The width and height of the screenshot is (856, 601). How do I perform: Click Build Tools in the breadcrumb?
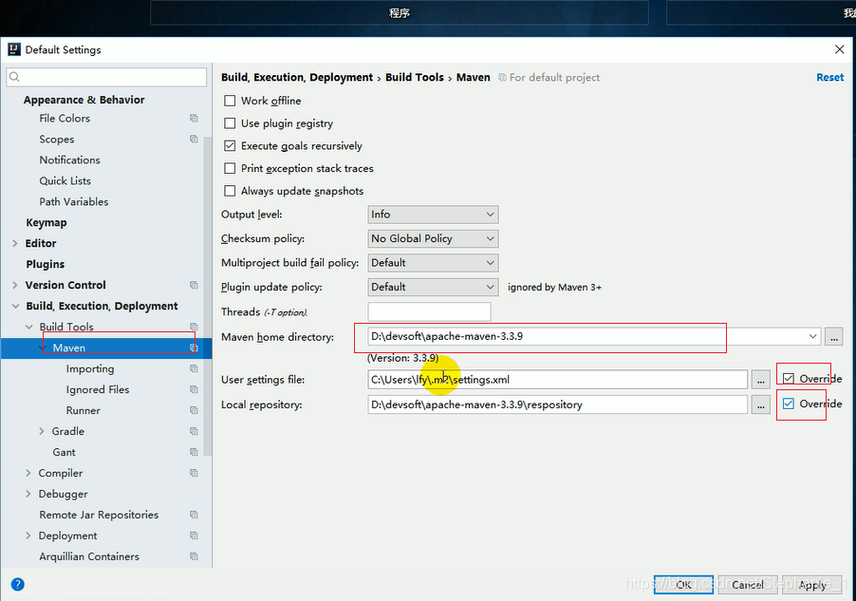pos(415,78)
